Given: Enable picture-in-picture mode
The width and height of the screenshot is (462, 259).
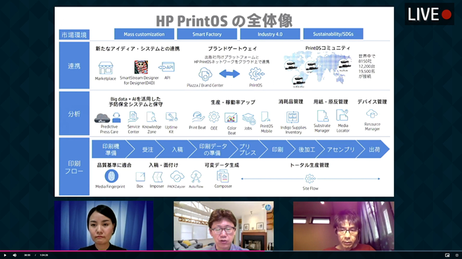Looking at the screenshot, I should point(447,255).
